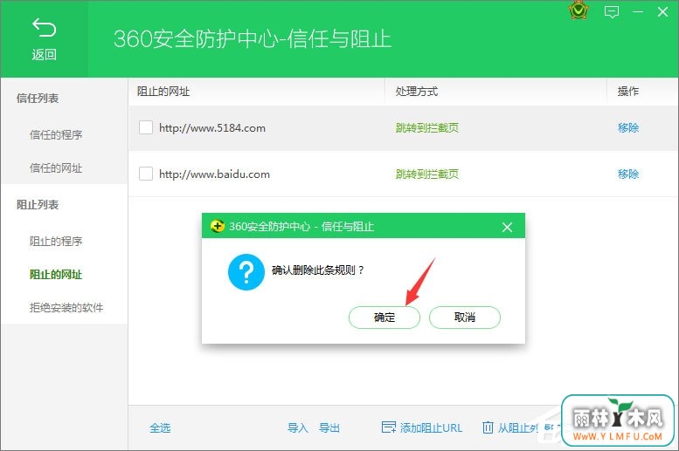This screenshot has width=679, height=451.
Task: Open 信任的程序 in sidebar
Action: coord(56,134)
